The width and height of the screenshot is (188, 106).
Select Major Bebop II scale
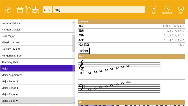[x=36, y=88]
